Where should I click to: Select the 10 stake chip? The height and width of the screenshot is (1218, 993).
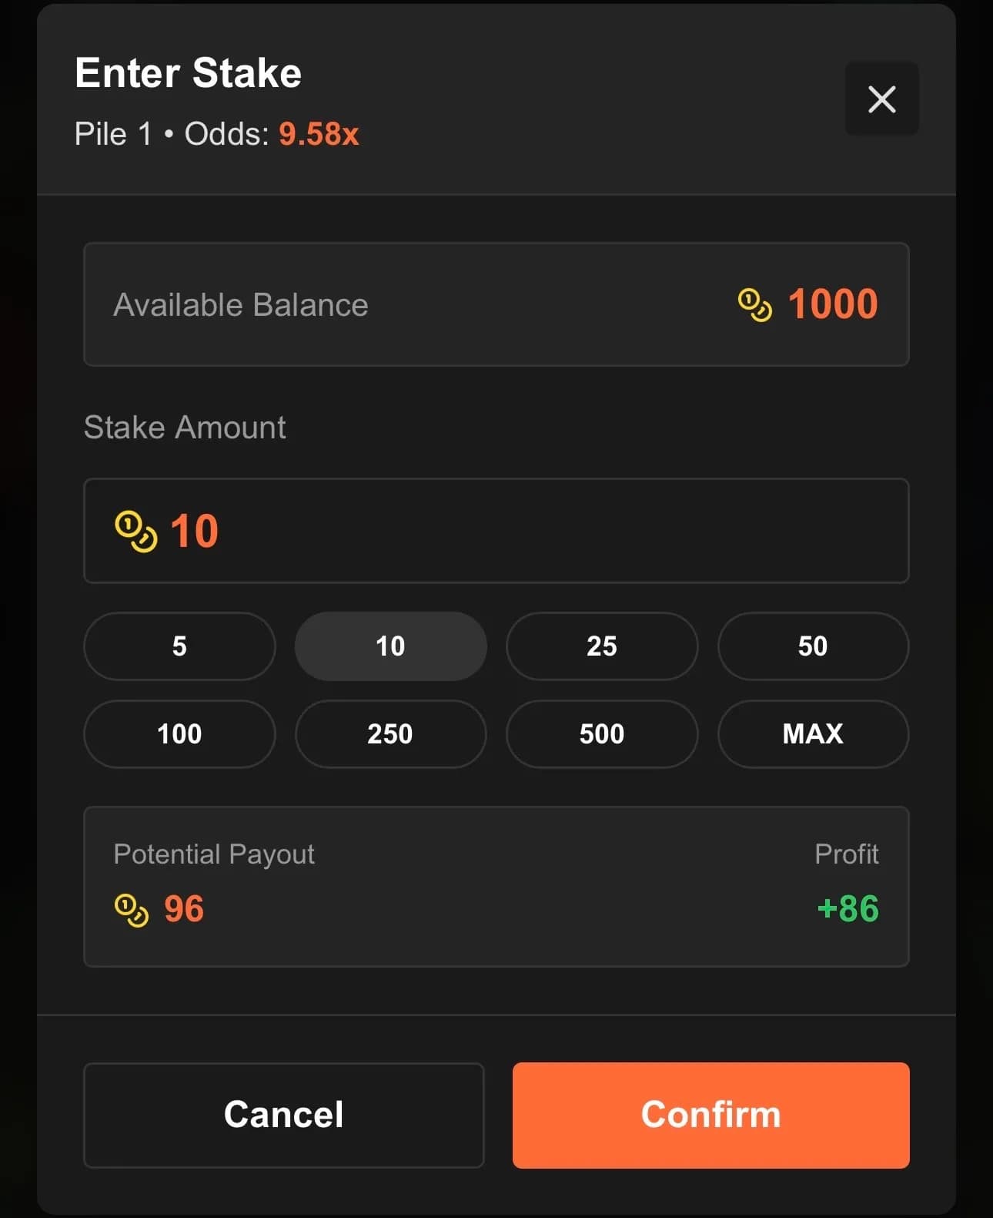point(390,647)
